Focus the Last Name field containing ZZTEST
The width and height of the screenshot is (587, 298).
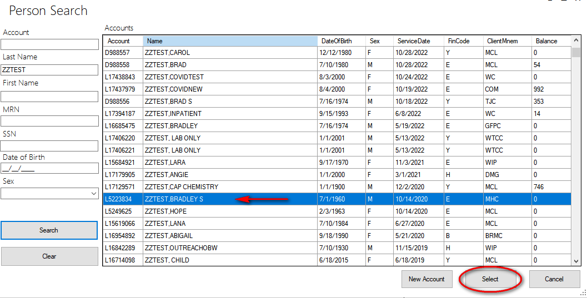point(49,70)
